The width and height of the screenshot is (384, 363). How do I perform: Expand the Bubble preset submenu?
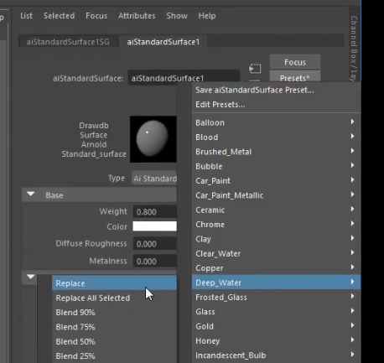(x=277, y=166)
